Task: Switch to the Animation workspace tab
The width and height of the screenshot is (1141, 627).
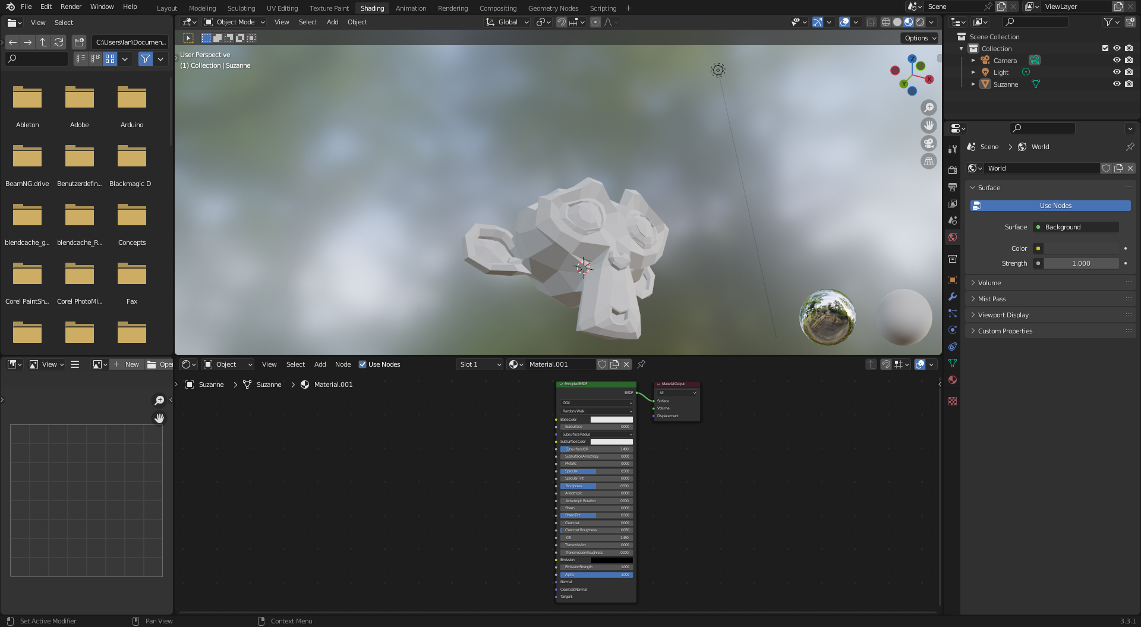Action: click(x=411, y=8)
